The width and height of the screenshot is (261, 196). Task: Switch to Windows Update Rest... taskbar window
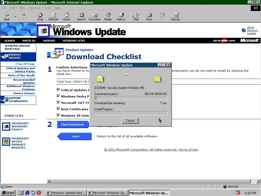(66, 193)
